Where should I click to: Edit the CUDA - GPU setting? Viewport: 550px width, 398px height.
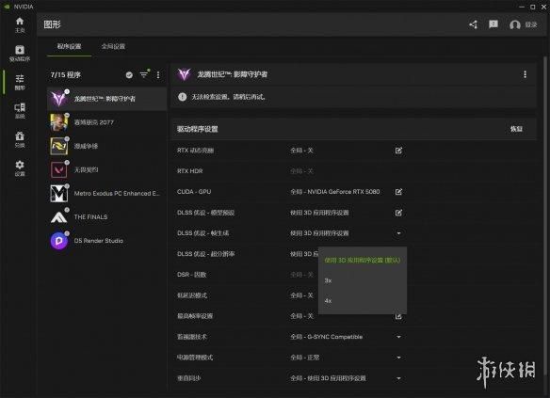[398, 192]
